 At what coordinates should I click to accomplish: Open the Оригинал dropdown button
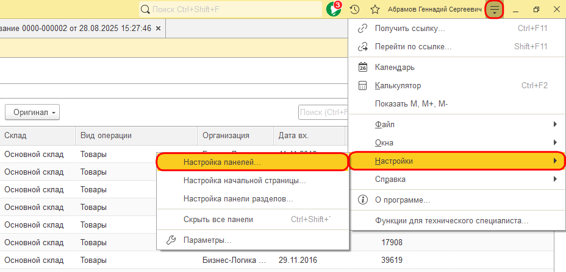pos(32,113)
